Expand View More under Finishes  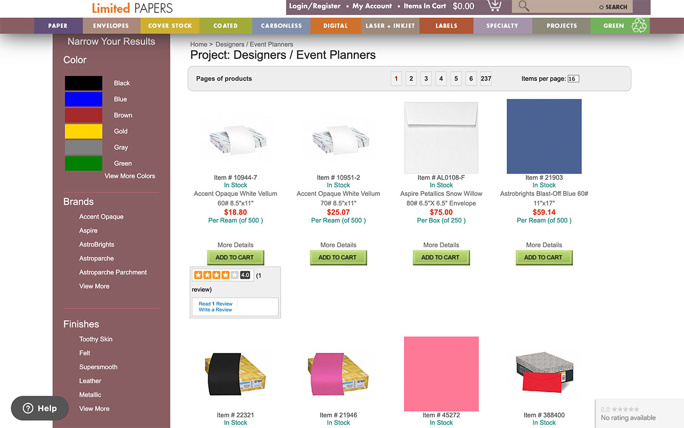(94, 408)
